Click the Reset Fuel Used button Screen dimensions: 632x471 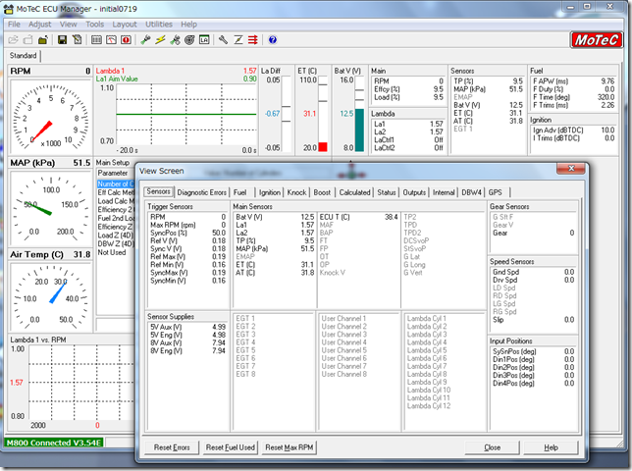point(231,447)
